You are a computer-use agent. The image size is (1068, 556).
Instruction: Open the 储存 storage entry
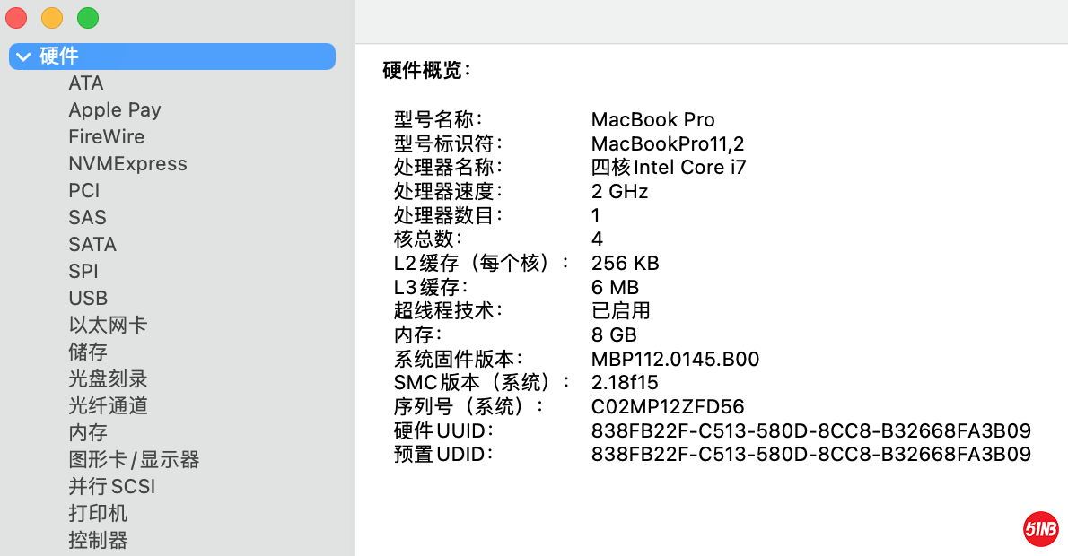click(x=88, y=352)
